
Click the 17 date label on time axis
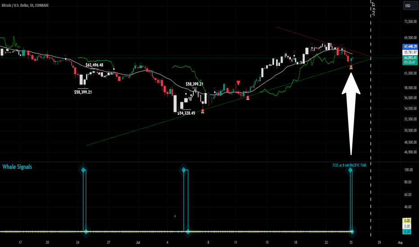click(20, 243)
